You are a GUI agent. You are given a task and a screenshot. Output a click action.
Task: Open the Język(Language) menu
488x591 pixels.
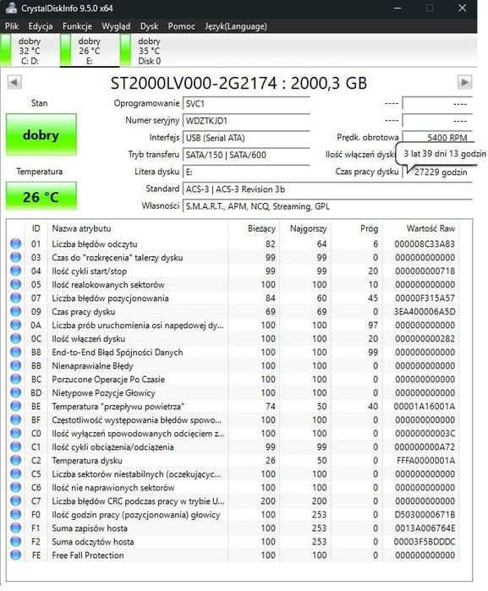click(236, 26)
